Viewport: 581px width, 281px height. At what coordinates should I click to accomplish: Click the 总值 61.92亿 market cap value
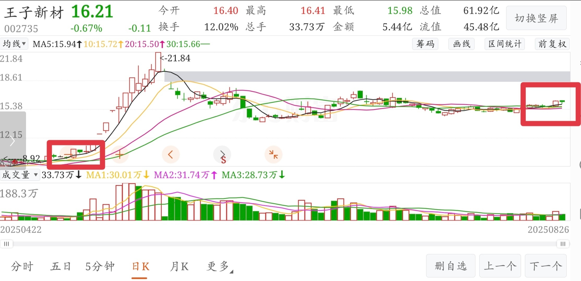[481, 11]
